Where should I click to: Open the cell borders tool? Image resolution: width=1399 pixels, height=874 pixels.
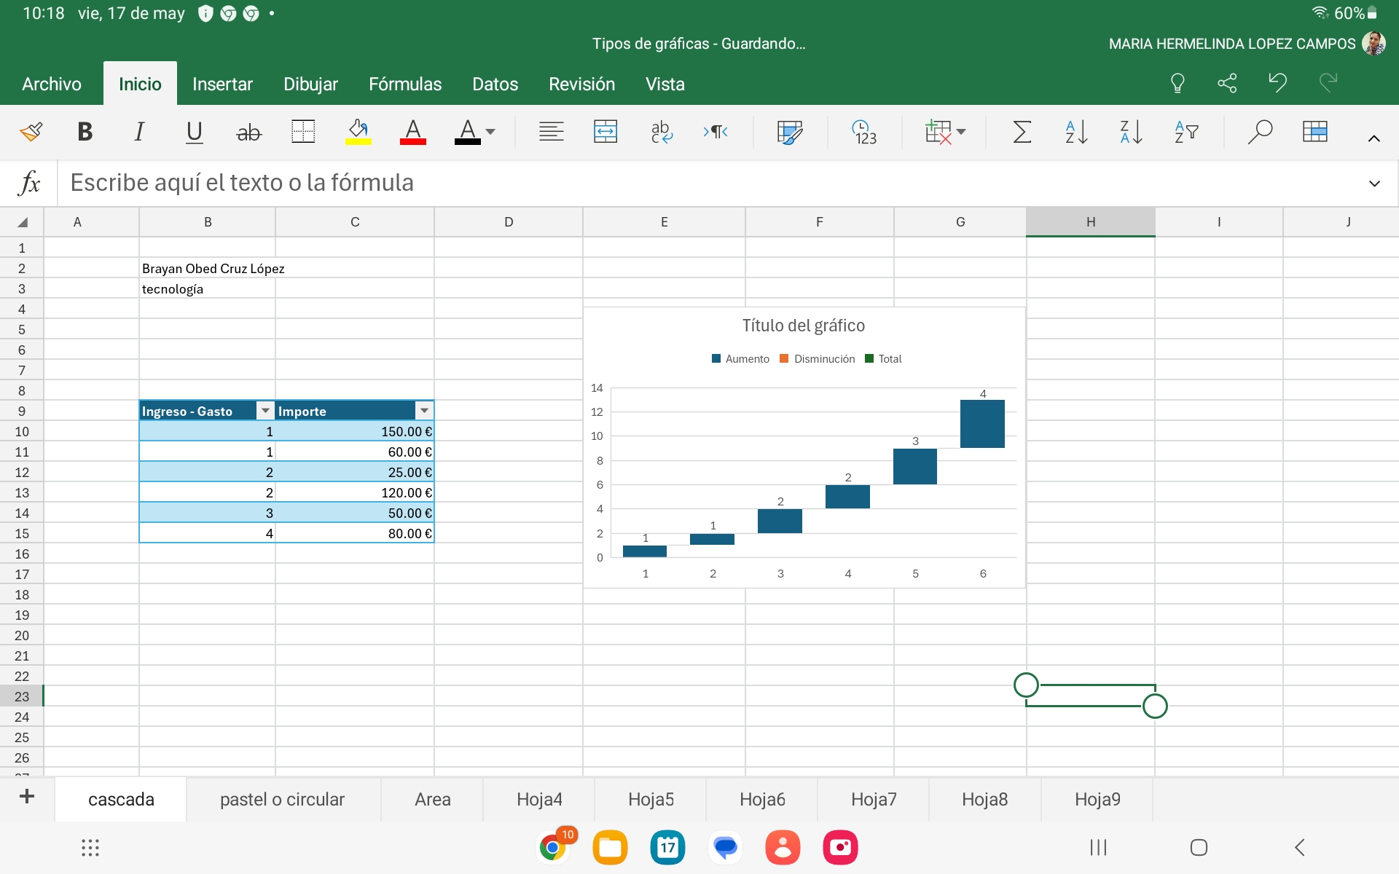coord(303,132)
